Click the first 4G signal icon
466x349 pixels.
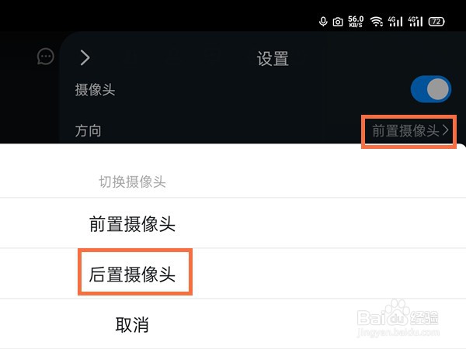pyautogui.click(x=395, y=22)
